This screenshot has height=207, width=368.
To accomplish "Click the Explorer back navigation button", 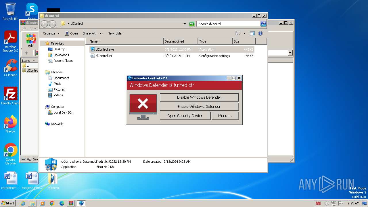I will point(44,24).
